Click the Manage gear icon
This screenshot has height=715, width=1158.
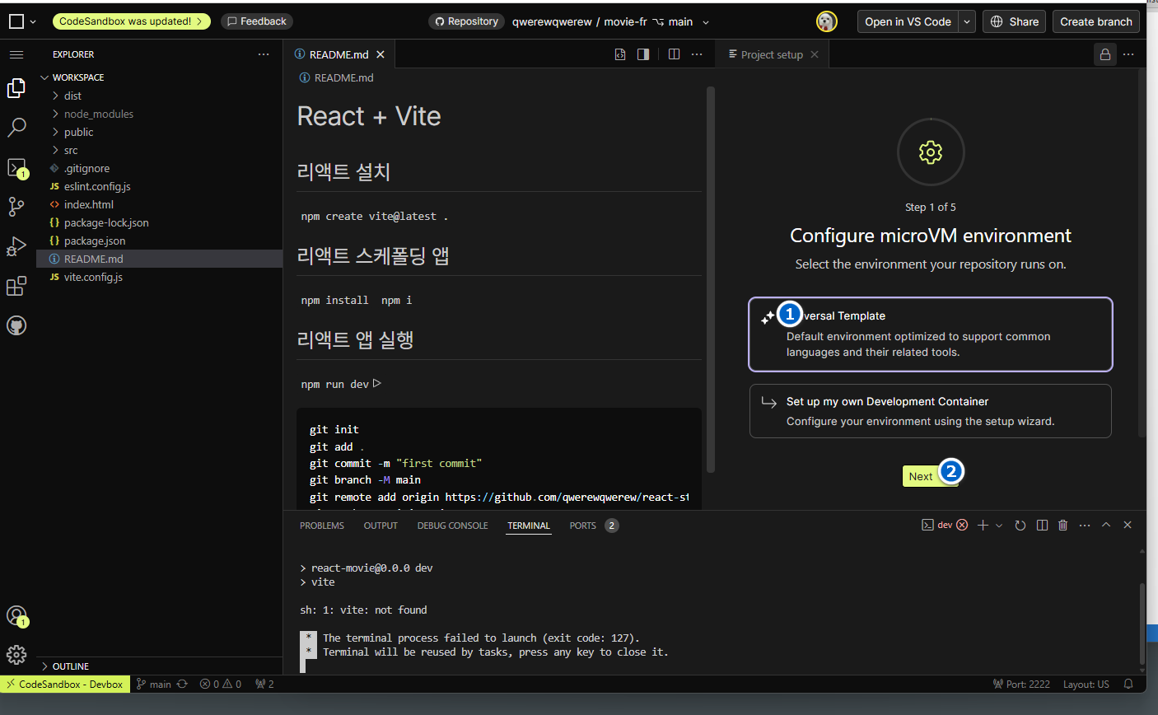[16, 655]
